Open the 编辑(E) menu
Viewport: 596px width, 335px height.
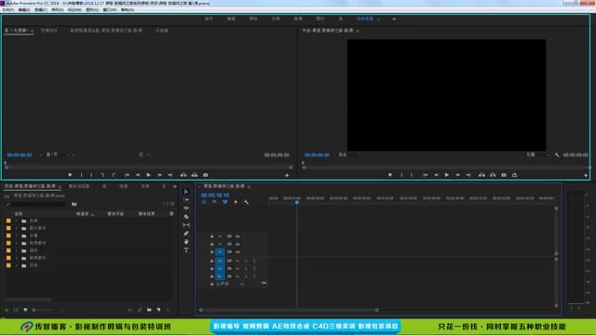(24, 10)
